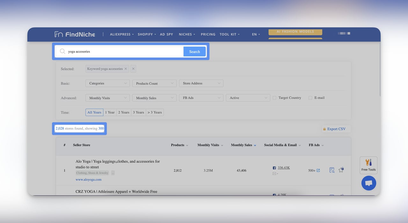Open Store Address dropdown
Image resolution: width=408 pixels, height=223 pixels.
click(201, 83)
